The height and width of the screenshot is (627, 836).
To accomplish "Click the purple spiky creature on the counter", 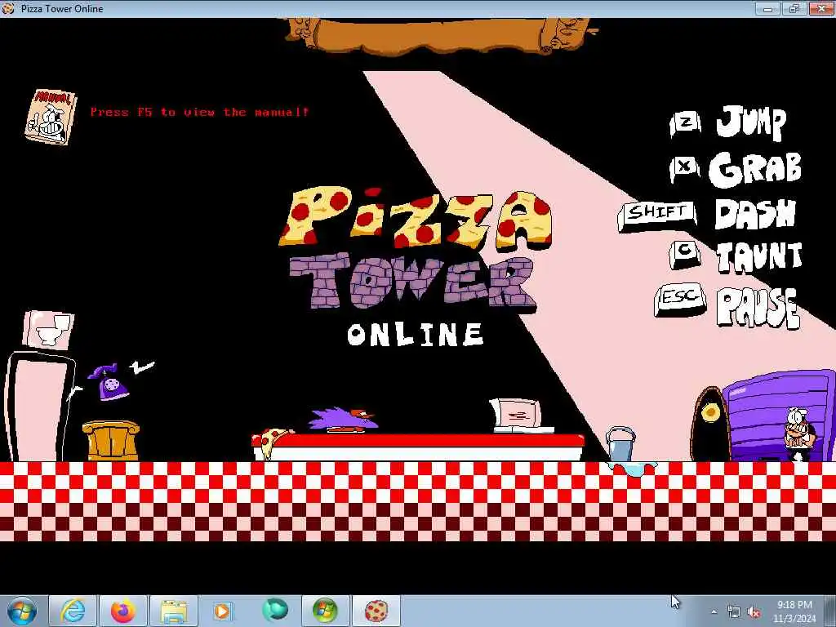I will click(x=344, y=419).
